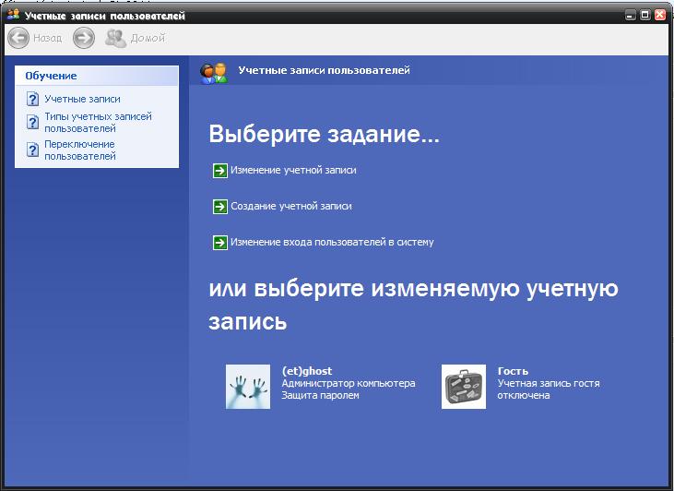Click help icon beside Типы учетных записей пользователей

(33, 123)
